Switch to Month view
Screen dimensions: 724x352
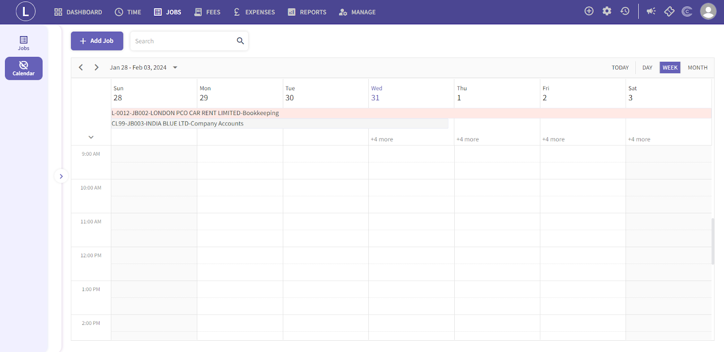pos(697,68)
